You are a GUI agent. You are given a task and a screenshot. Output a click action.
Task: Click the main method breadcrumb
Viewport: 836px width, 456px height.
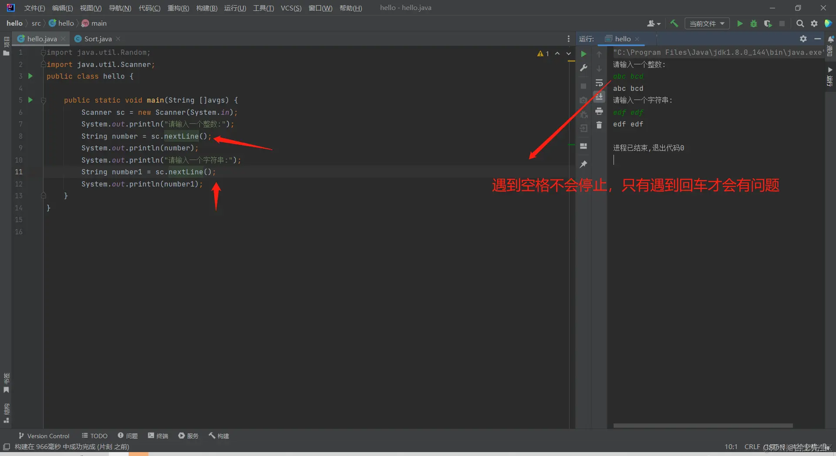(x=94, y=23)
